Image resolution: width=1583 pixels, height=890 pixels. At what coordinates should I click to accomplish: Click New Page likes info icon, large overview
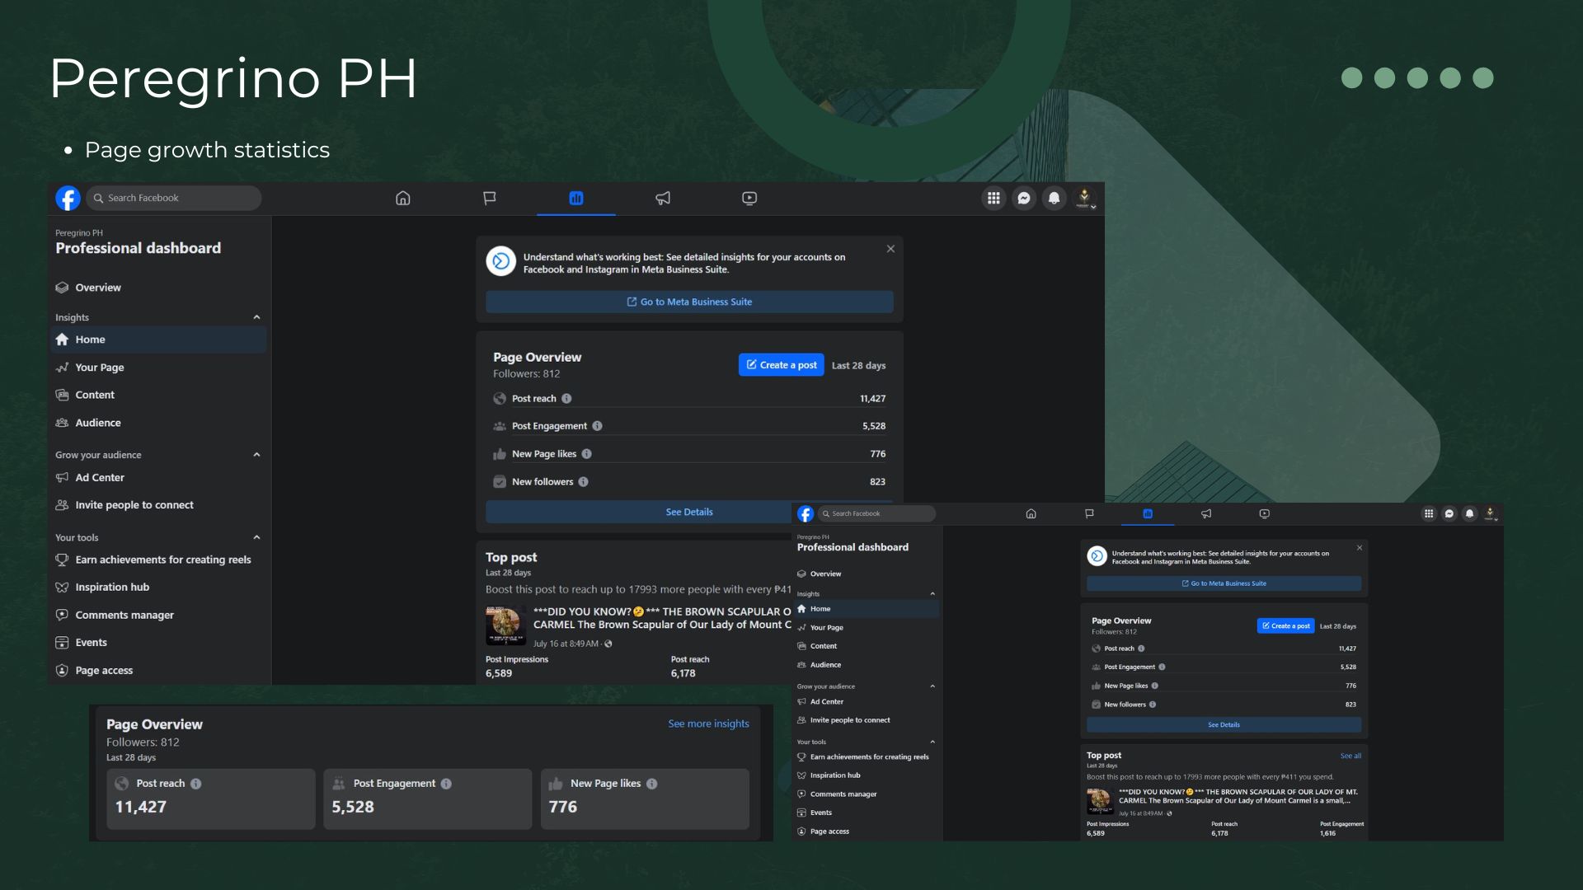[586, 454]
